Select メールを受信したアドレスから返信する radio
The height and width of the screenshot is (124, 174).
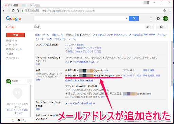point(67,90)
